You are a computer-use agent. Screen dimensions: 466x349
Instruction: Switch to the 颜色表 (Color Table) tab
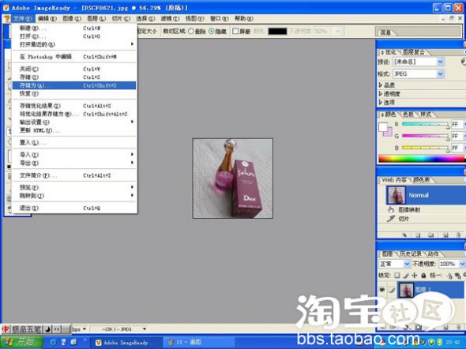pyautogui.click(x=421, y=180)
